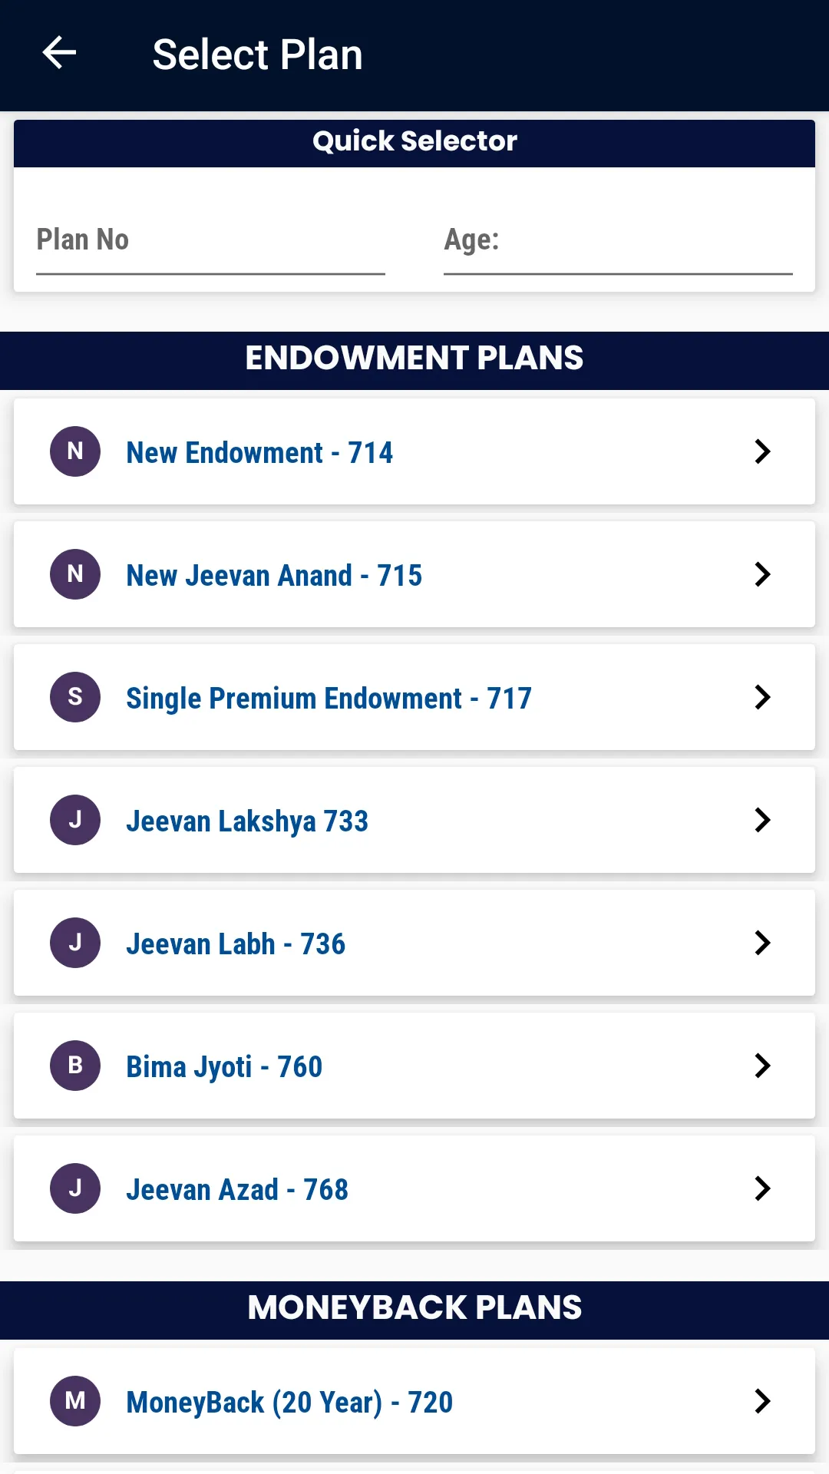Tap the B avatar beside Bima Jyoti
This screenshot has height=1474, width=829.
pos(75,1066)
